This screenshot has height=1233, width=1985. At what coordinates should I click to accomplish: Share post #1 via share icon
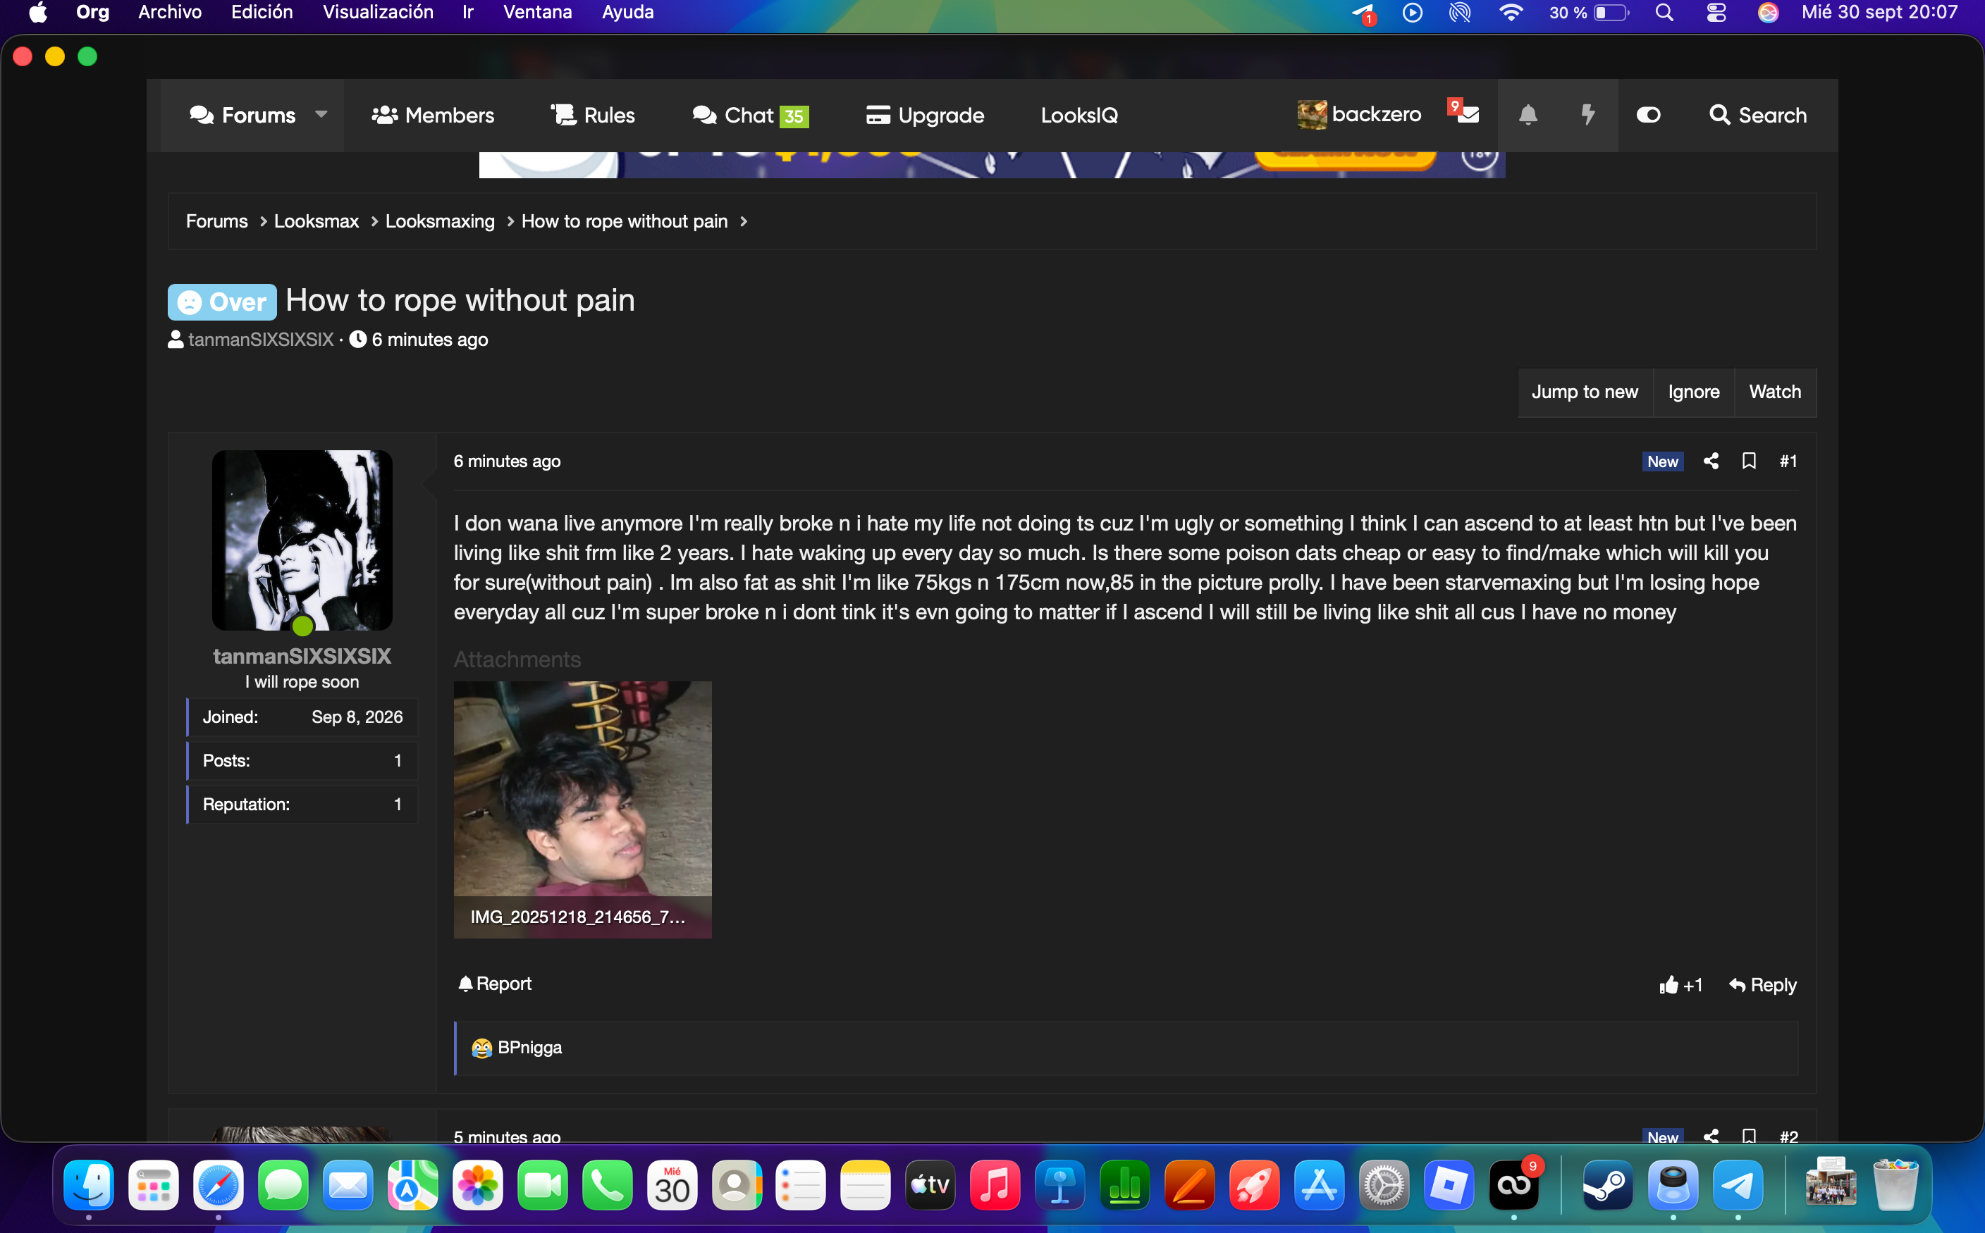tap(1711, 461)
